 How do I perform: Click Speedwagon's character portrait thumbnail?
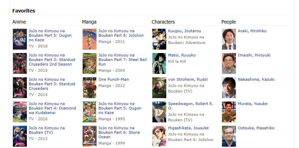[x=159, y=112]
